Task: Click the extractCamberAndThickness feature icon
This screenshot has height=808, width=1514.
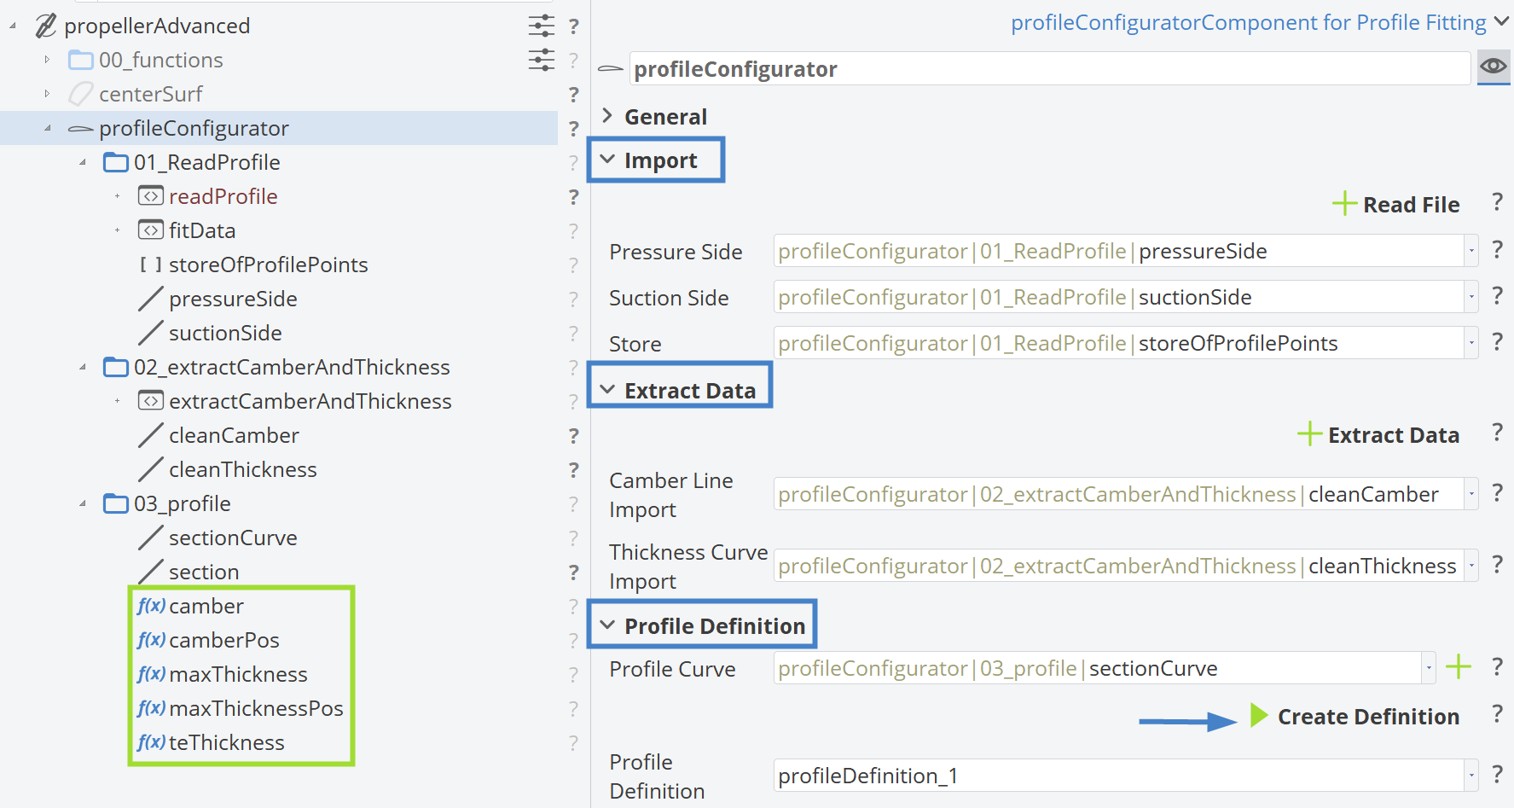Action: (151, 401)
